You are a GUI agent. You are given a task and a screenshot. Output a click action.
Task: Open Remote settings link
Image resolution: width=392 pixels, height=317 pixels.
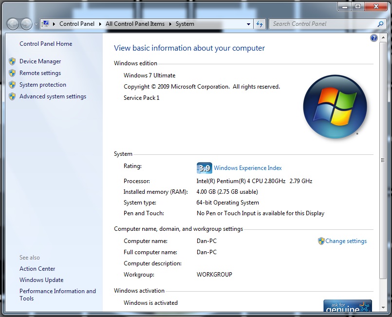click(40, 73)
